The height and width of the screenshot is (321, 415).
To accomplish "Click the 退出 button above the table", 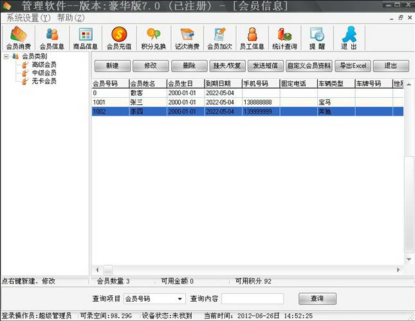I will tap(391, 66).
